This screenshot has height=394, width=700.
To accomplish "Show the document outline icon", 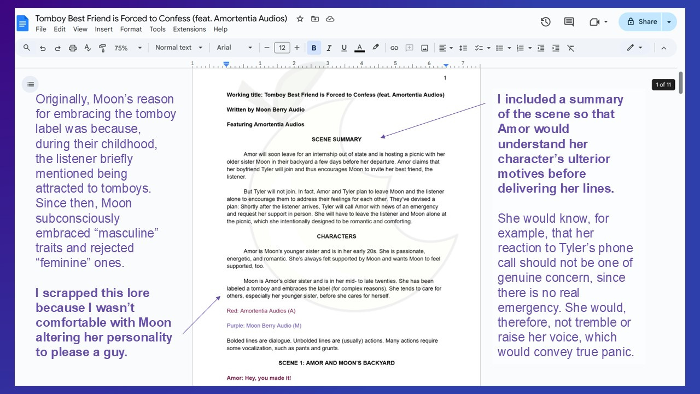I will pos(31,84).
